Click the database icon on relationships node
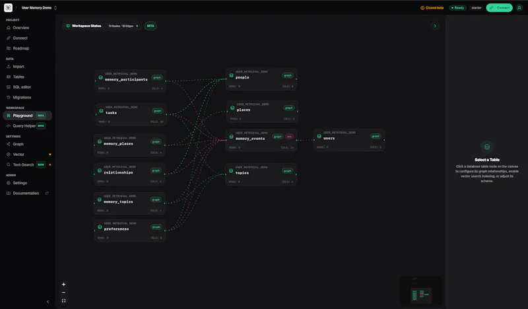This screenshot has width=528, height=309. pyautogui.click(x=100, y=170)
